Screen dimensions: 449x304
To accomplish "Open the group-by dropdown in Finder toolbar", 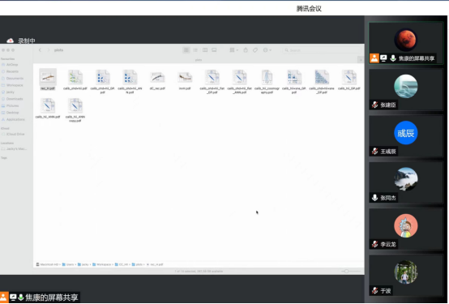I will [x=233, y=50].
